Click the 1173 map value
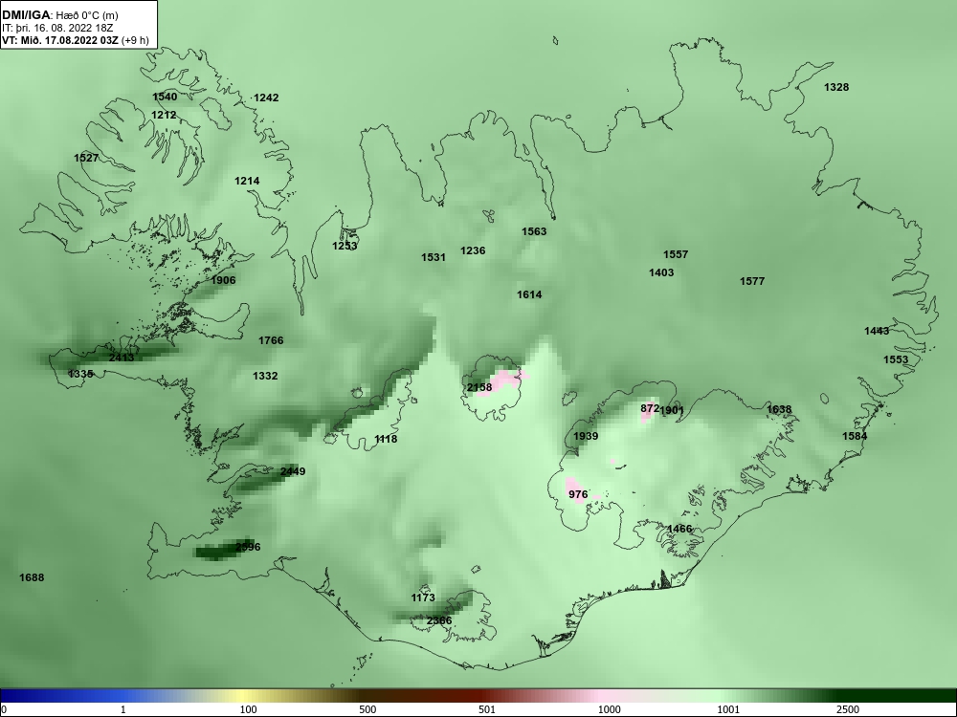 click(423, 597)
